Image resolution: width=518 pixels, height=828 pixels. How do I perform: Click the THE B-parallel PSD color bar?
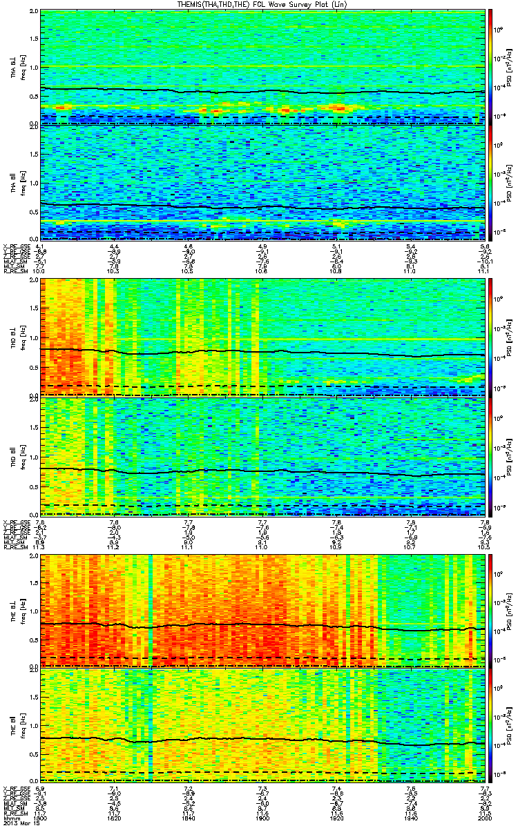pos(490,724)
